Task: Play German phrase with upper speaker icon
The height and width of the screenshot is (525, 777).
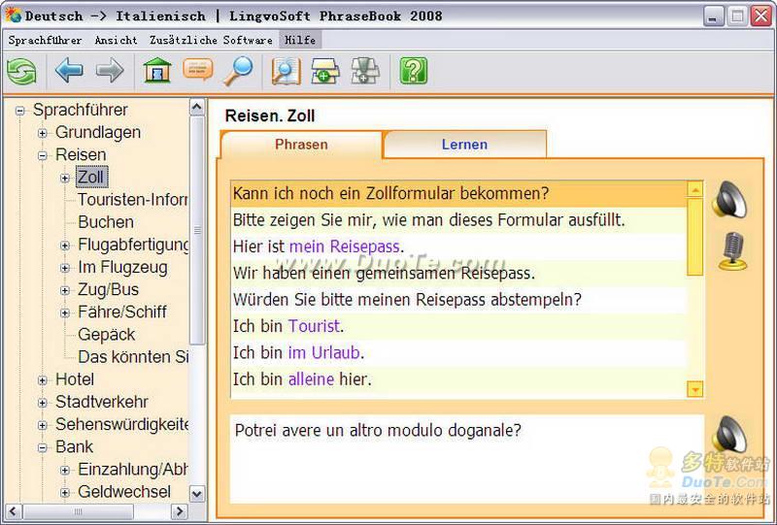Action: (x=729, y=199)
